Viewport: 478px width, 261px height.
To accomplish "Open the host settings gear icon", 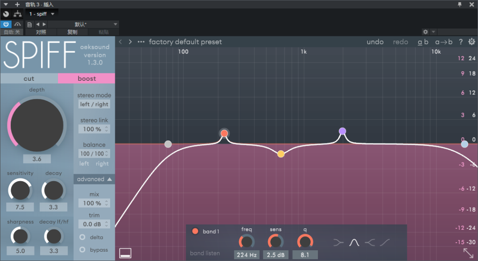I will pyautogui.click(x=425, y=32).
